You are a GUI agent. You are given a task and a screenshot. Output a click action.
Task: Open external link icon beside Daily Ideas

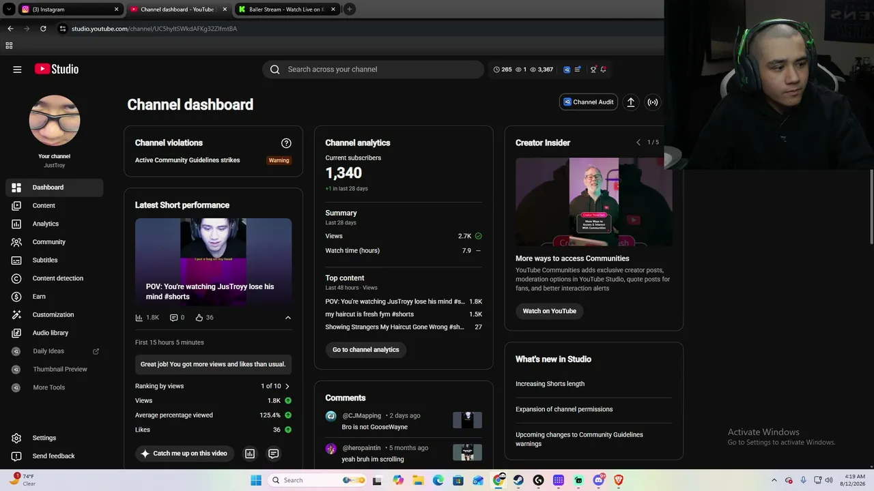coord(96,351)
